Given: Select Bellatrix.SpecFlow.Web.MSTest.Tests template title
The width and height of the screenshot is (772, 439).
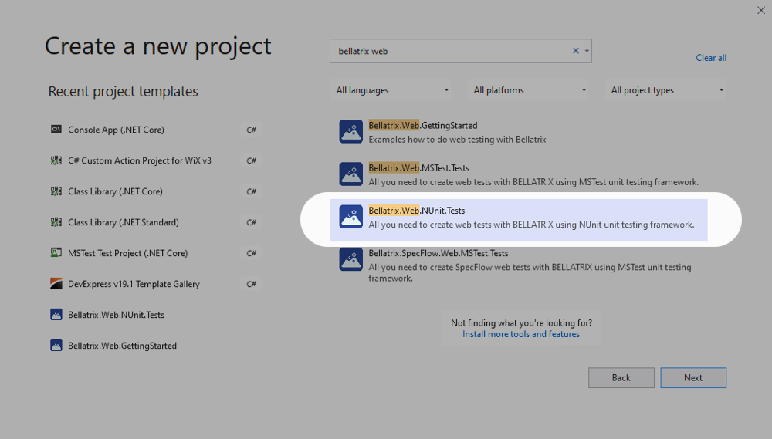Looking at the screenshot, I should (438, 253).
